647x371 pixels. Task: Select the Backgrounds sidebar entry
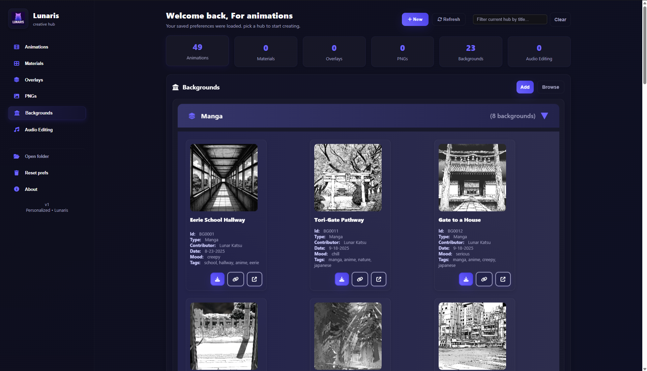coord(38,113)
